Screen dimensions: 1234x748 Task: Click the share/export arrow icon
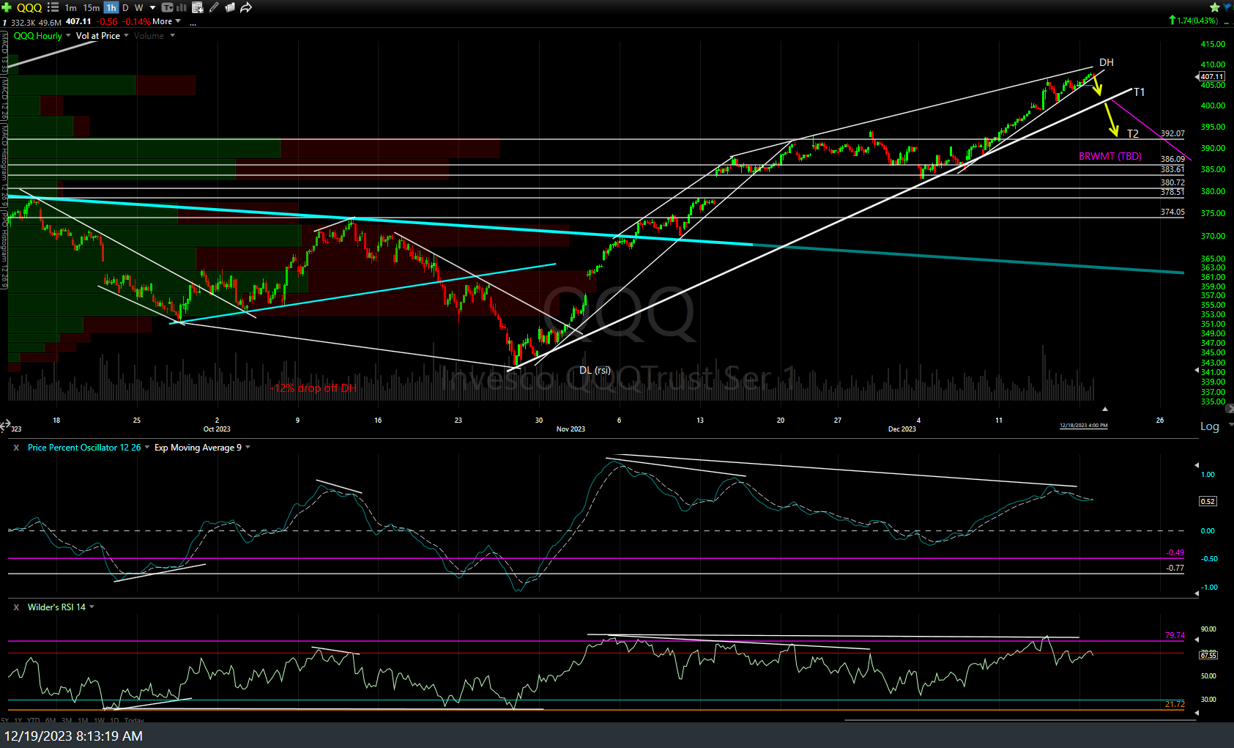245,7
